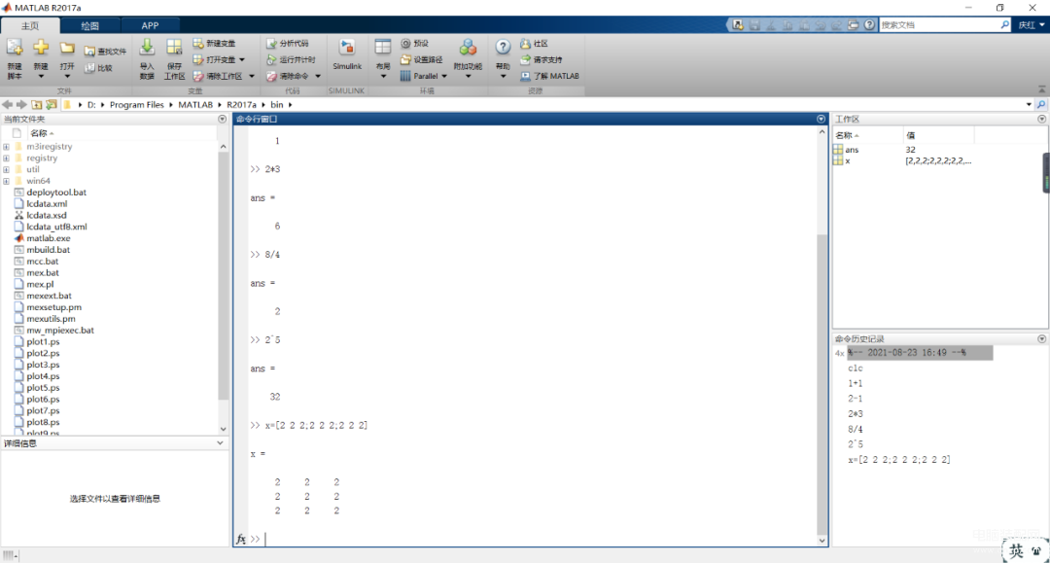Click Save Workspace (保存工作区) icon

(174, 48)
